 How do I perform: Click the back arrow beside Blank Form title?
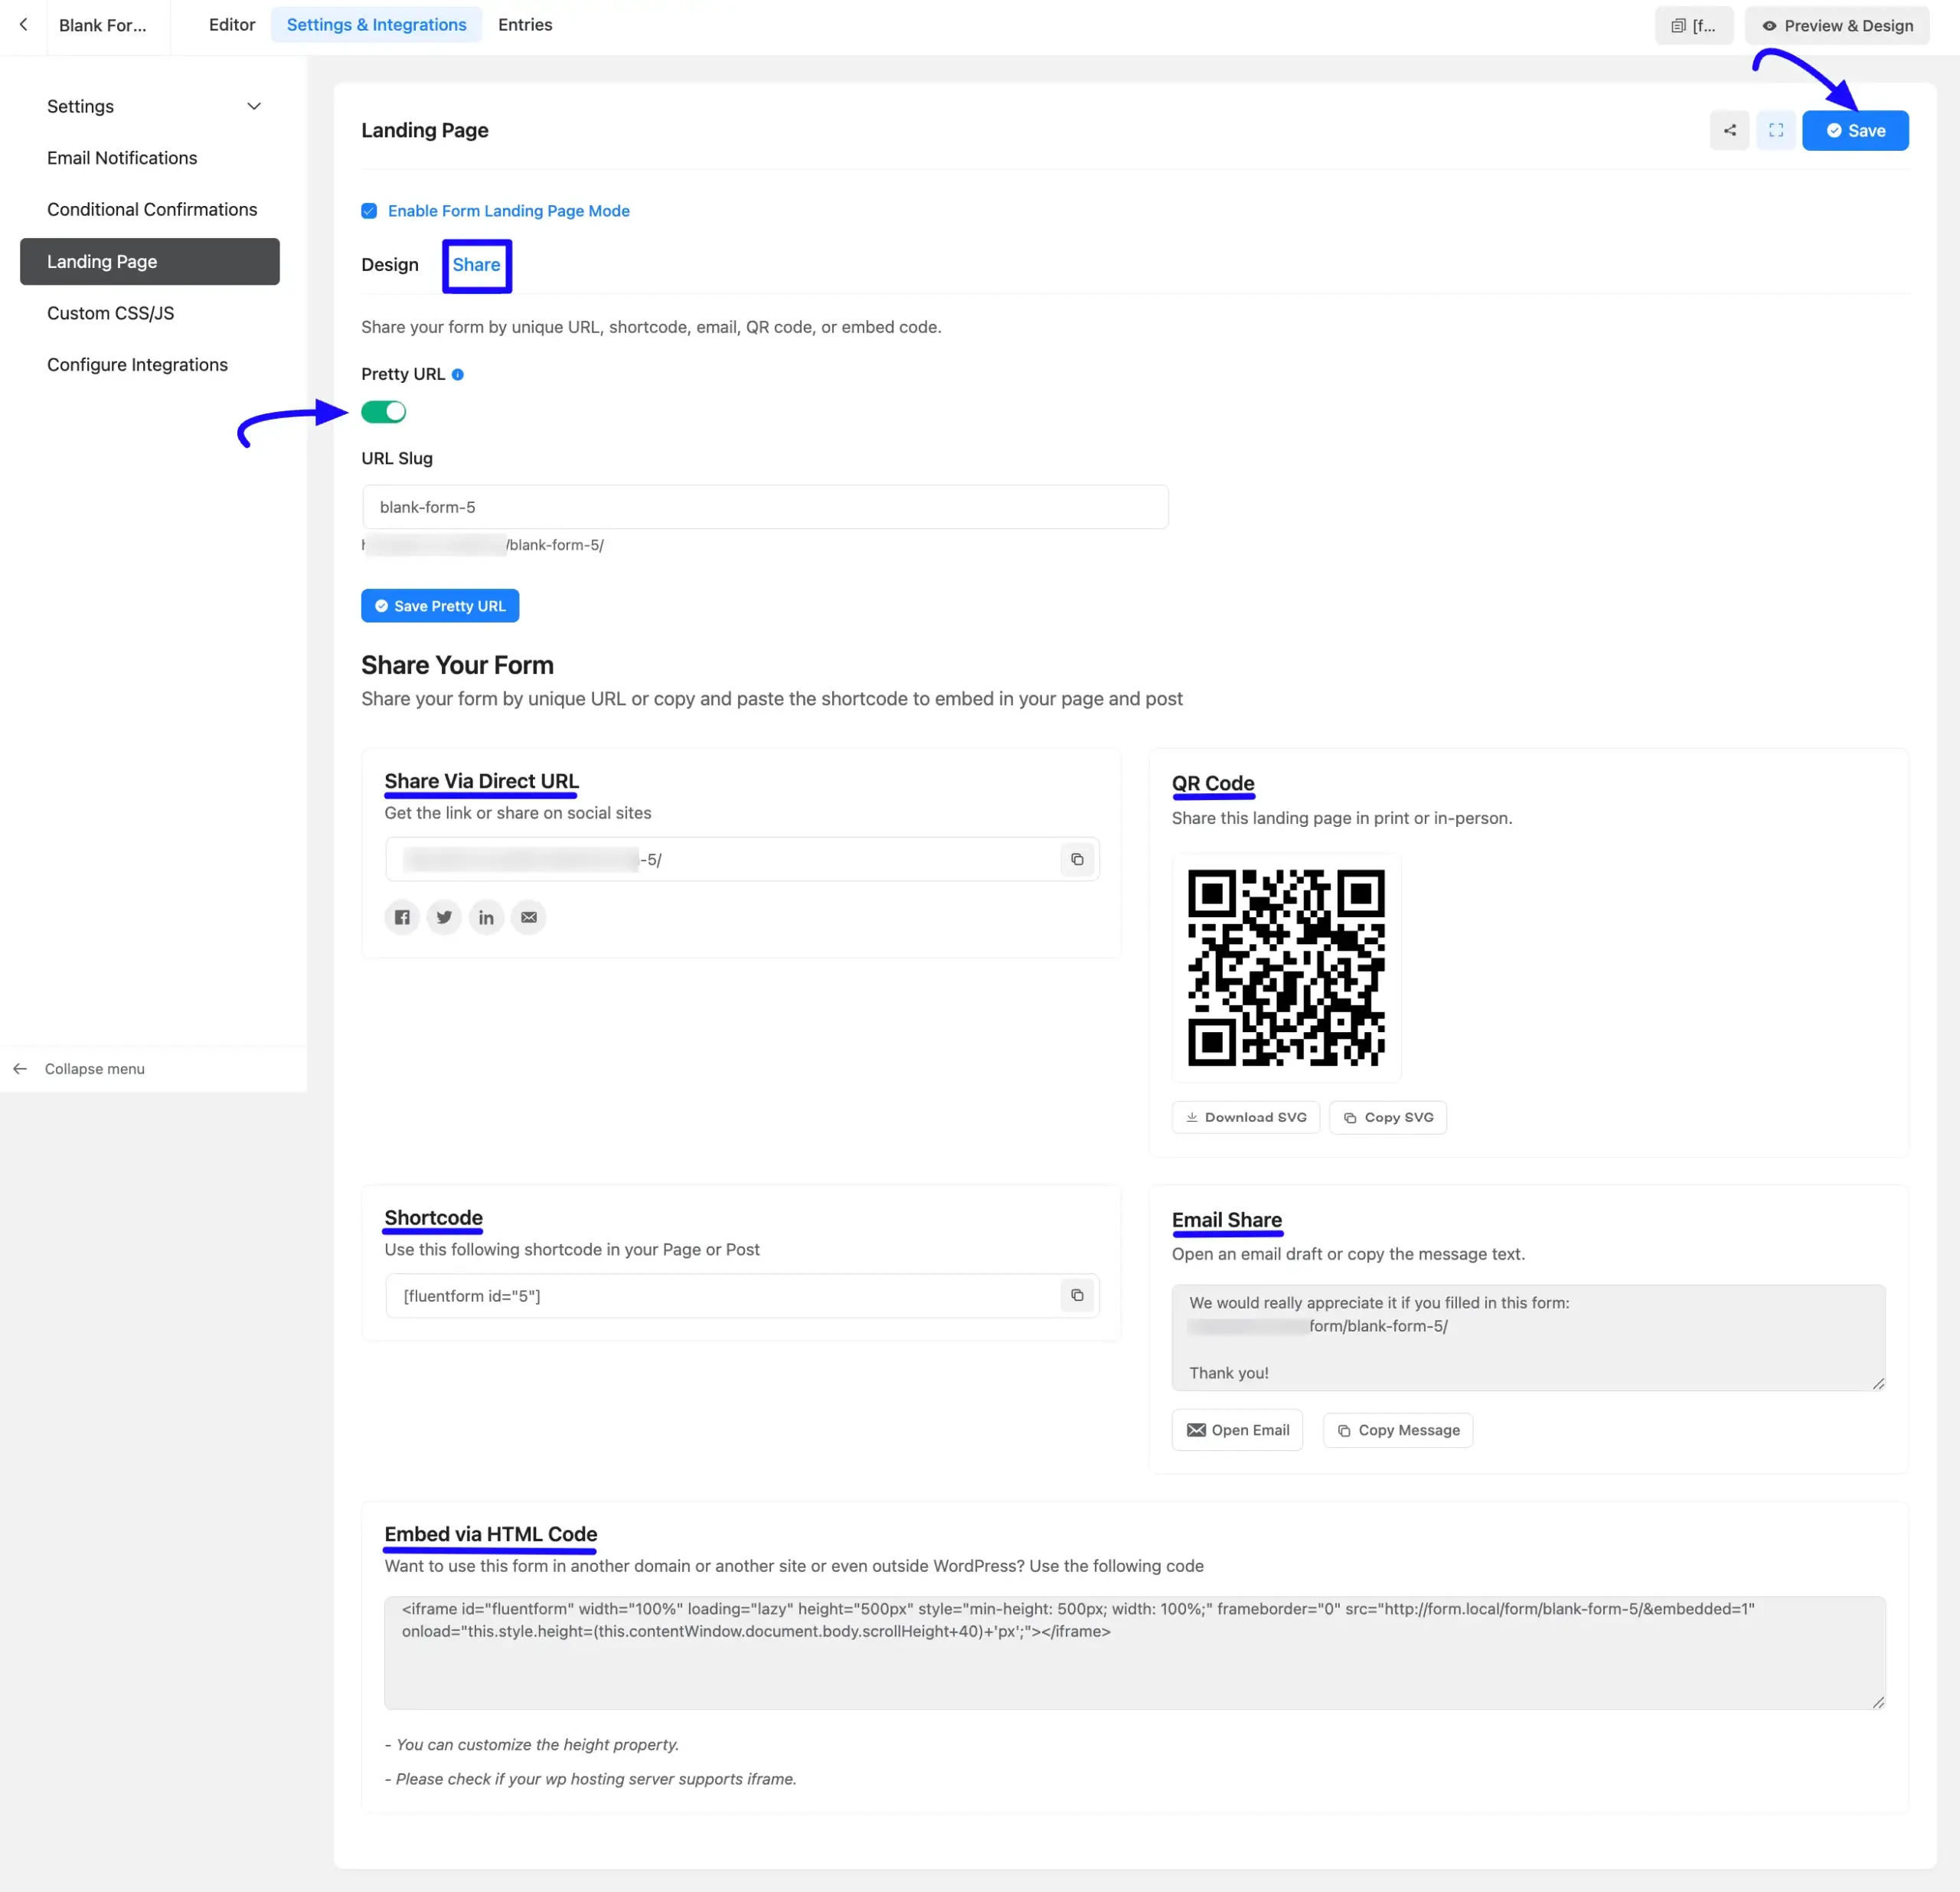point(23,25)
